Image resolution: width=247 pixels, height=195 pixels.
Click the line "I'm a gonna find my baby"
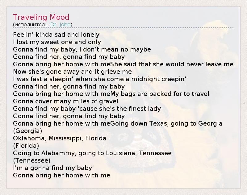52,168
